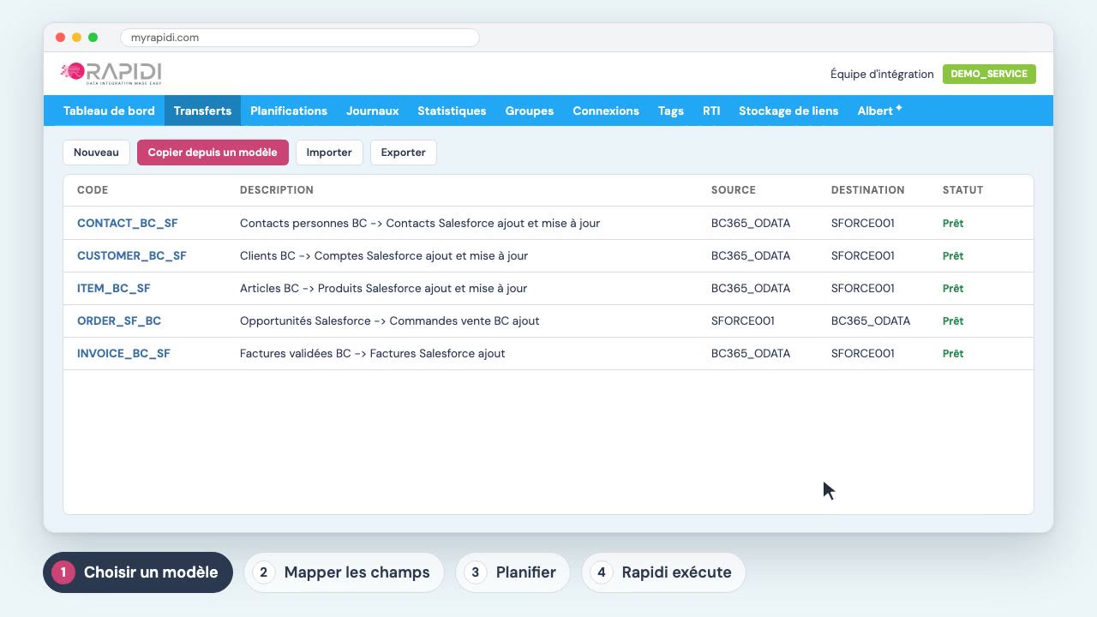Click BC365_ODATA source in CONTACT_BC_SF row

point(751,223)
